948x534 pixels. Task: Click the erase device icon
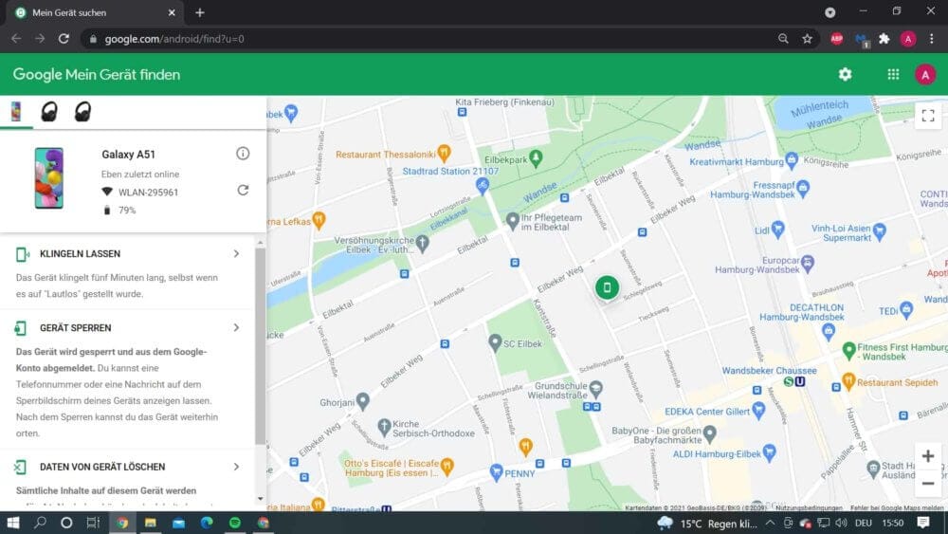(x=20, y=467)
